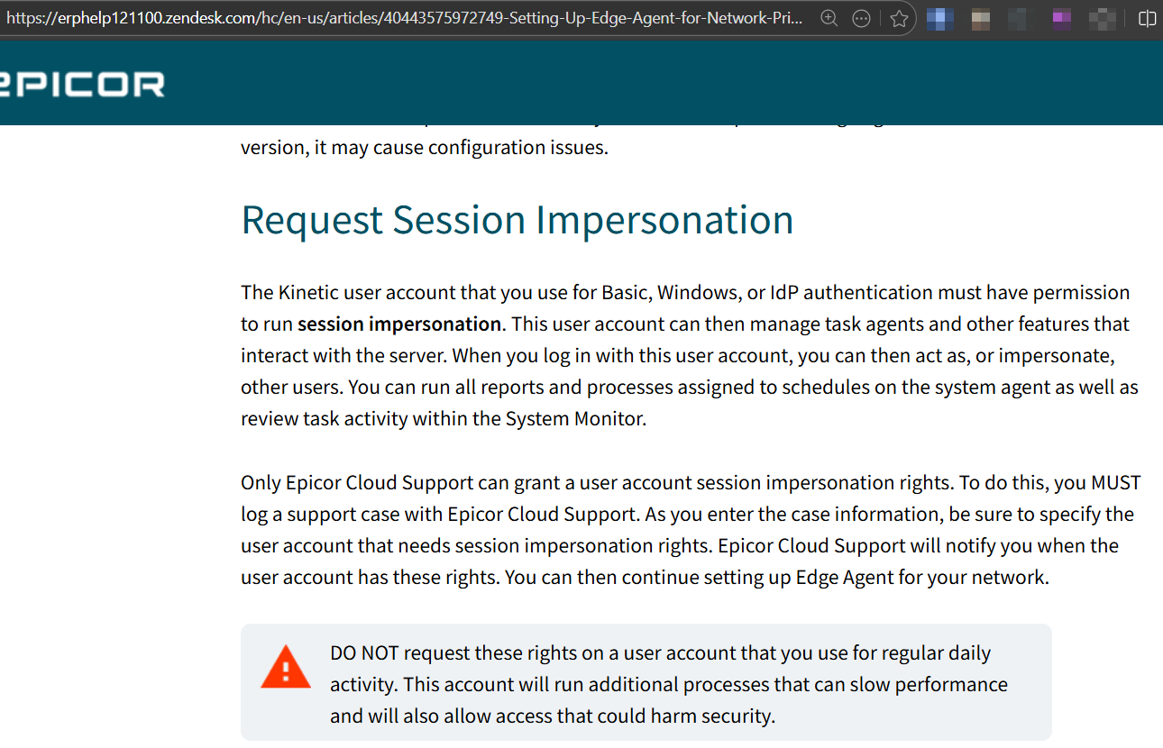The width and height of the screenshot is (1163, 748).
Task: Toggle the split screen sidebar icon
Action: 1147,18
